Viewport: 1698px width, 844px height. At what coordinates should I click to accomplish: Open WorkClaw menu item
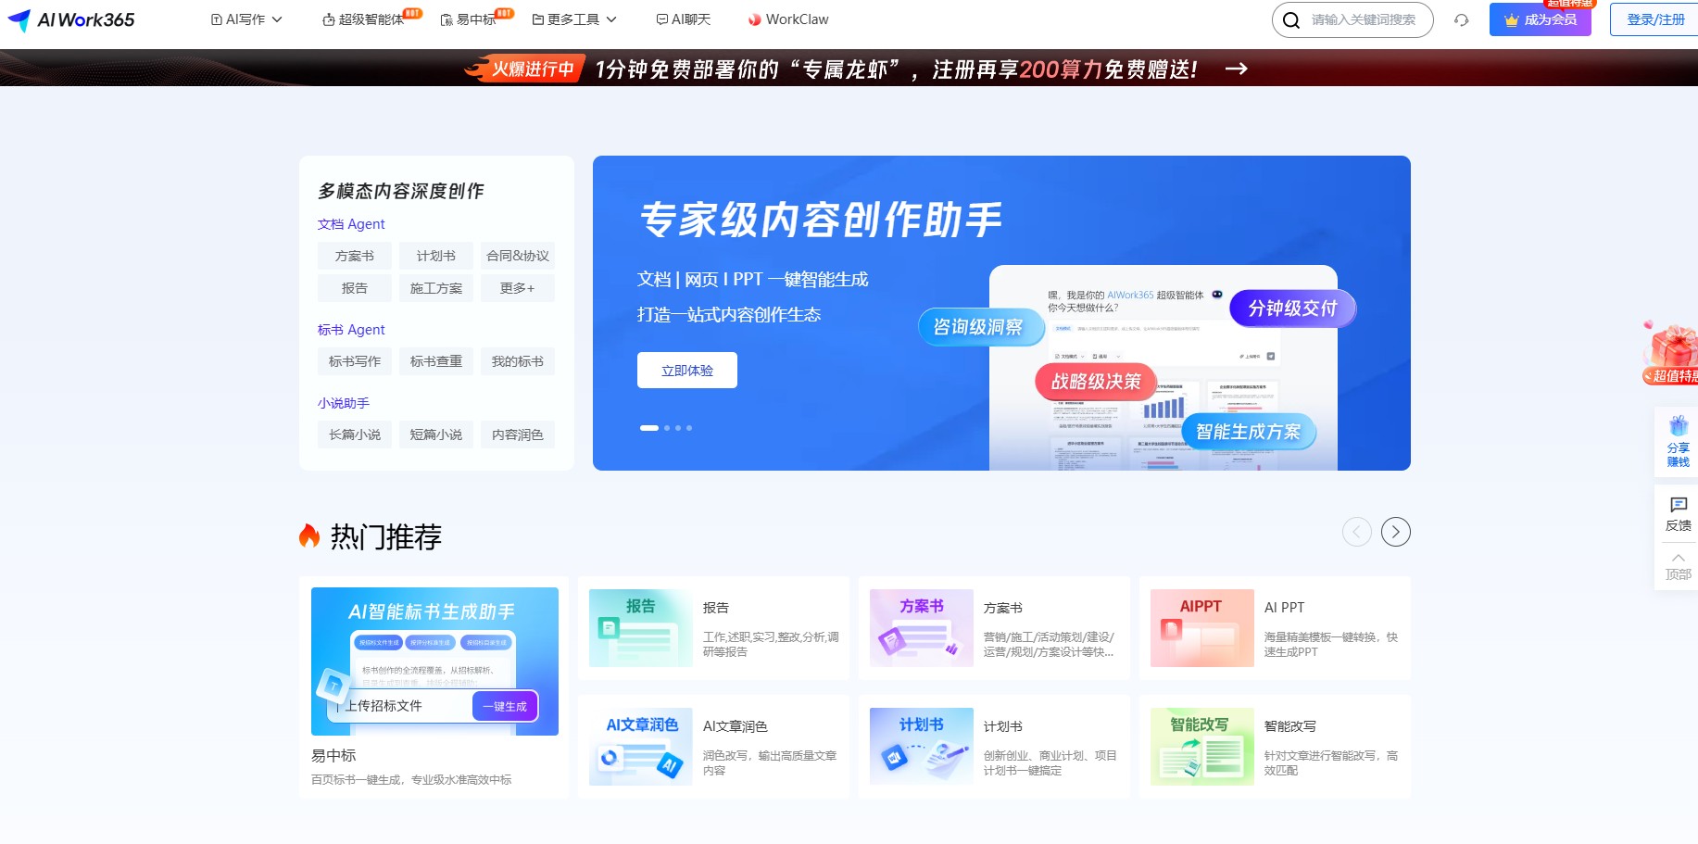788,19
